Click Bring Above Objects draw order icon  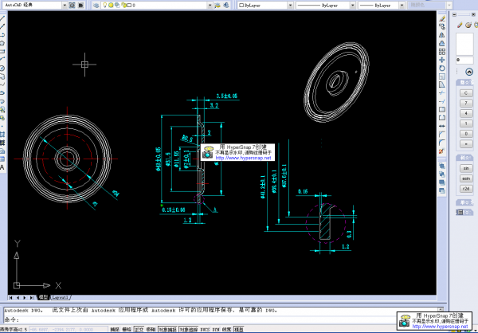coord(442,182)
